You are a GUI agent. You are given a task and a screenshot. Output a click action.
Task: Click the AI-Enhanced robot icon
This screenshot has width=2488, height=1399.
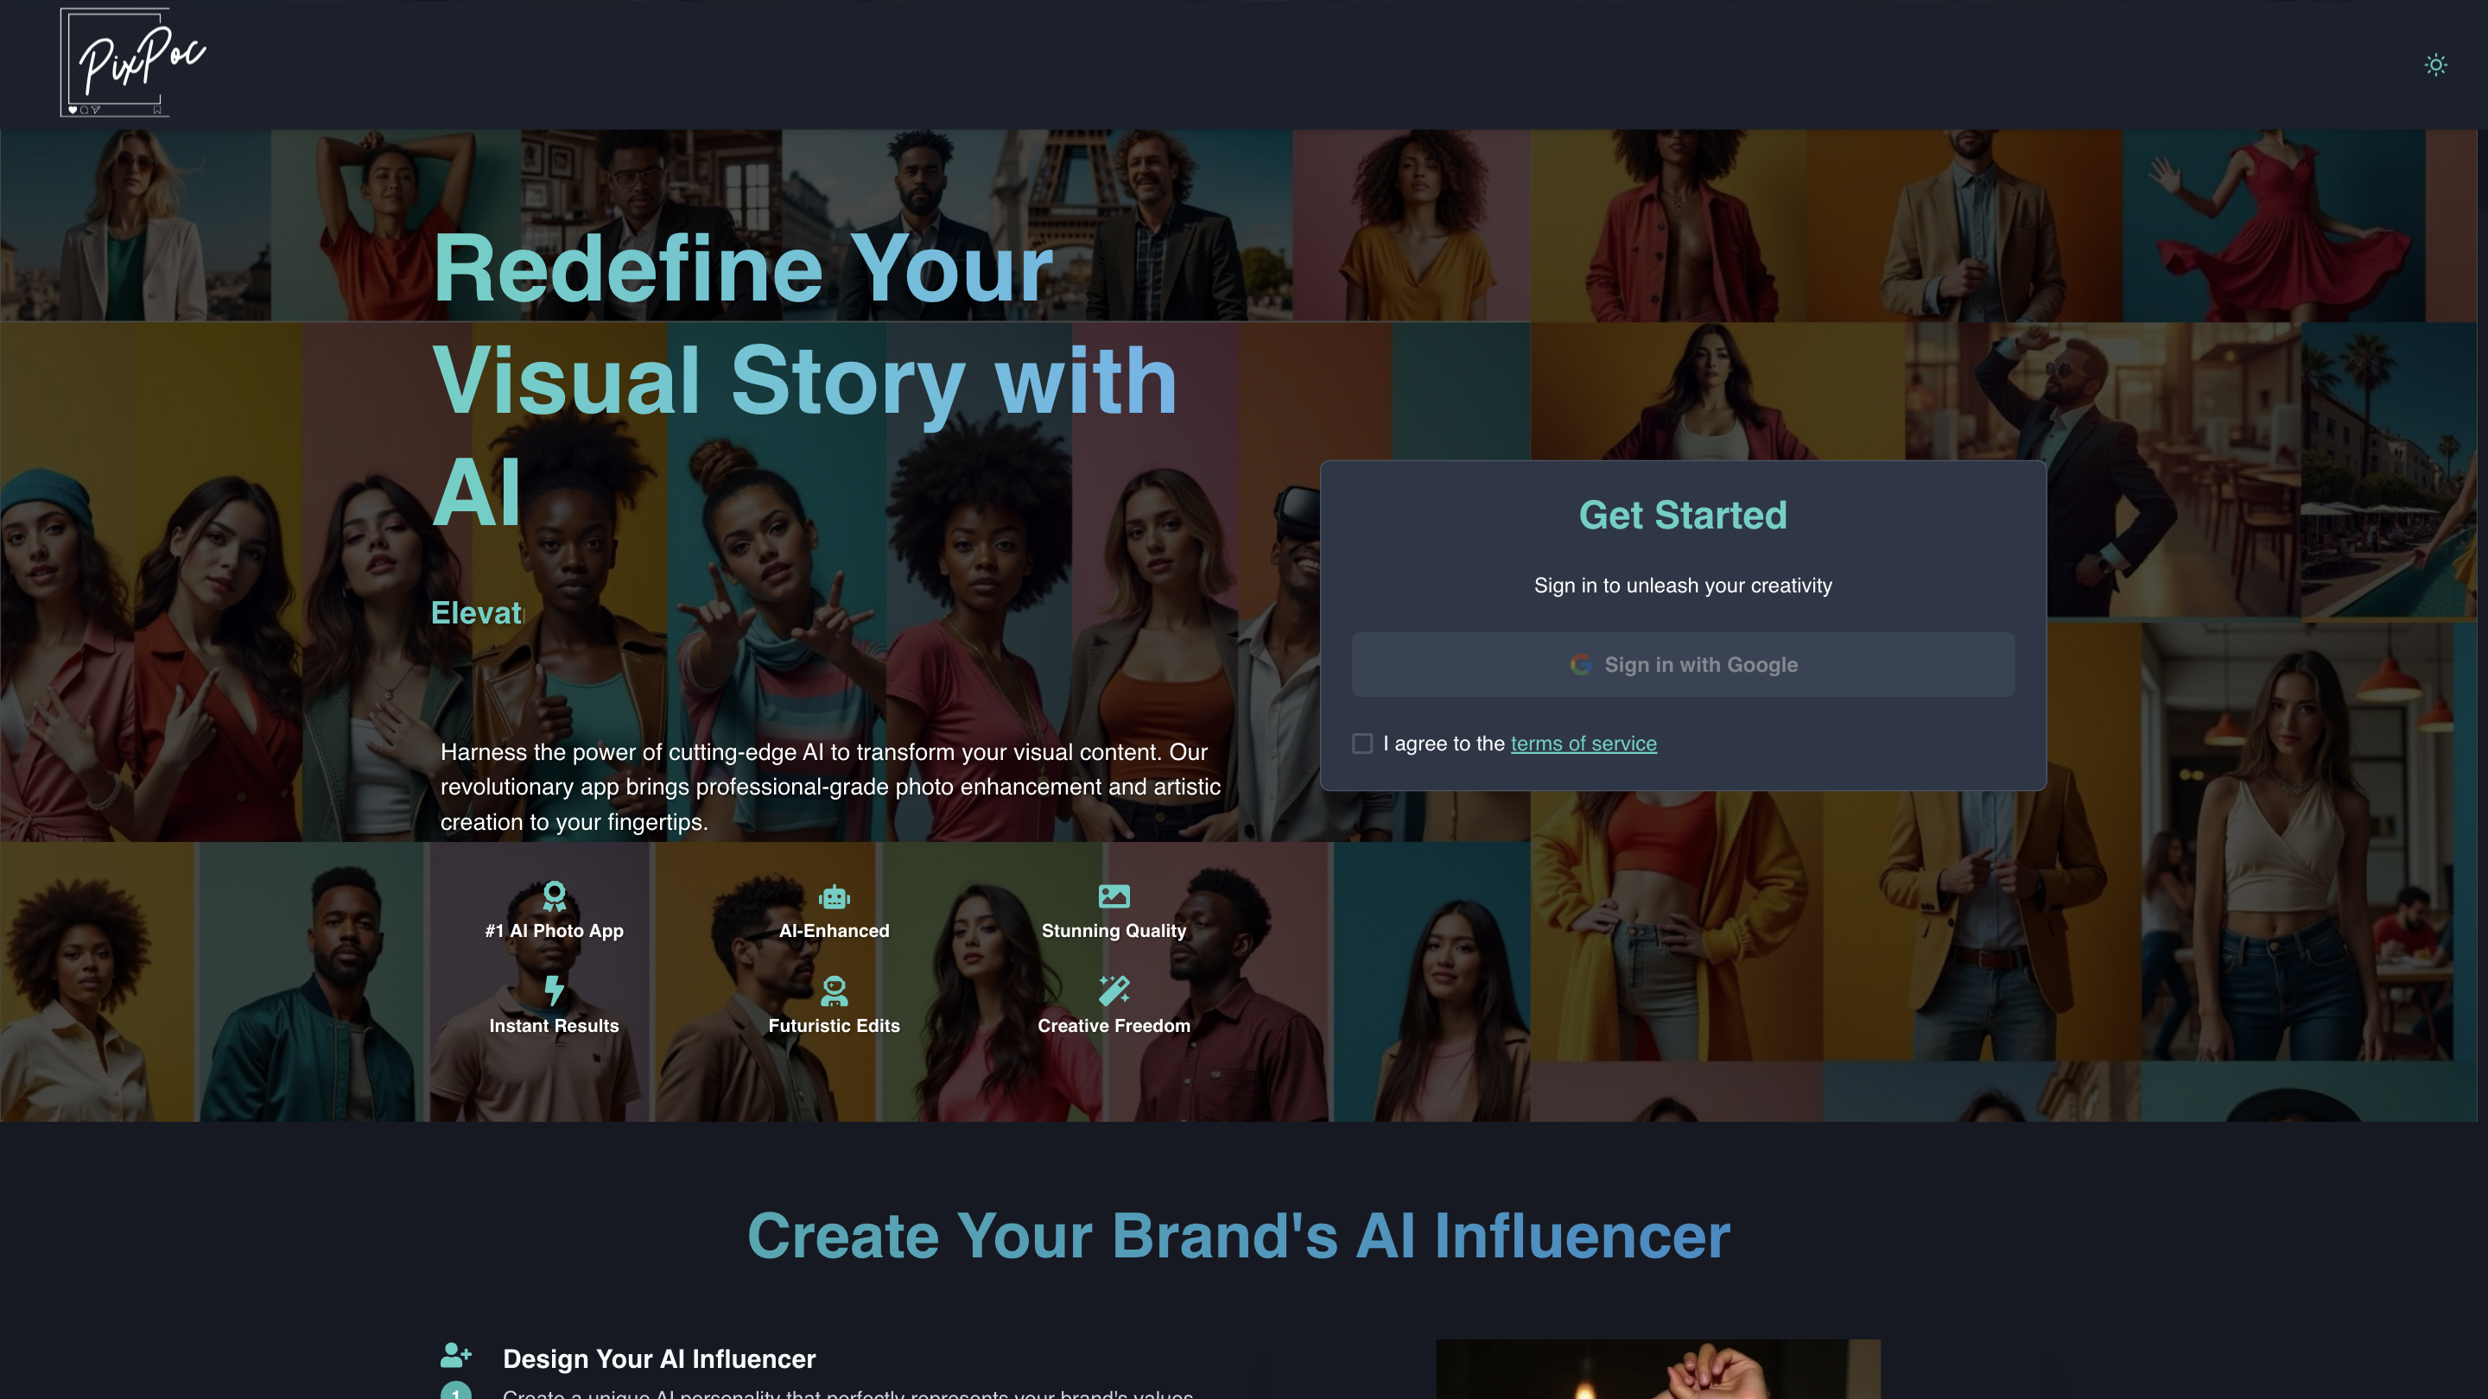coord(835,897)
